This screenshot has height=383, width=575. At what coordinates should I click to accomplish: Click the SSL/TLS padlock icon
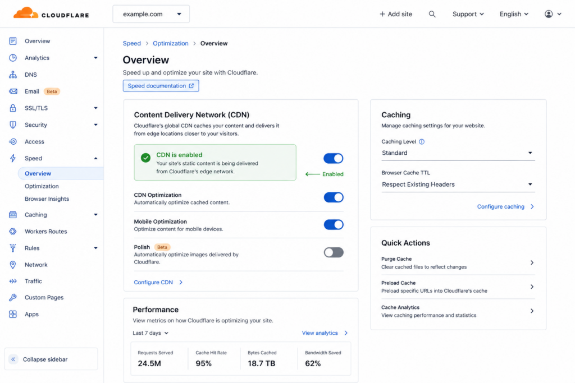click(x=13, y=108)
